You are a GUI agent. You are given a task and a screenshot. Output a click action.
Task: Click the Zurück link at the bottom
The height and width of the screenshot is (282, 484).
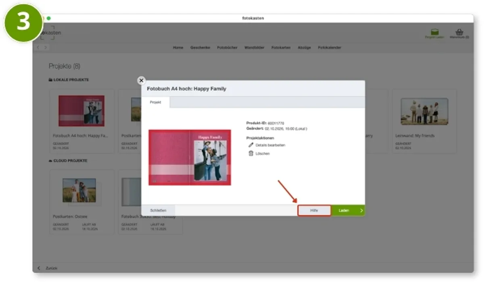[x=51, y=268]
